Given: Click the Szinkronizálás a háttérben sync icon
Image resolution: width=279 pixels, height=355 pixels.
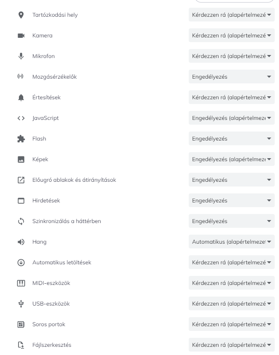Looking at the screenshot, I should [21, 221].
